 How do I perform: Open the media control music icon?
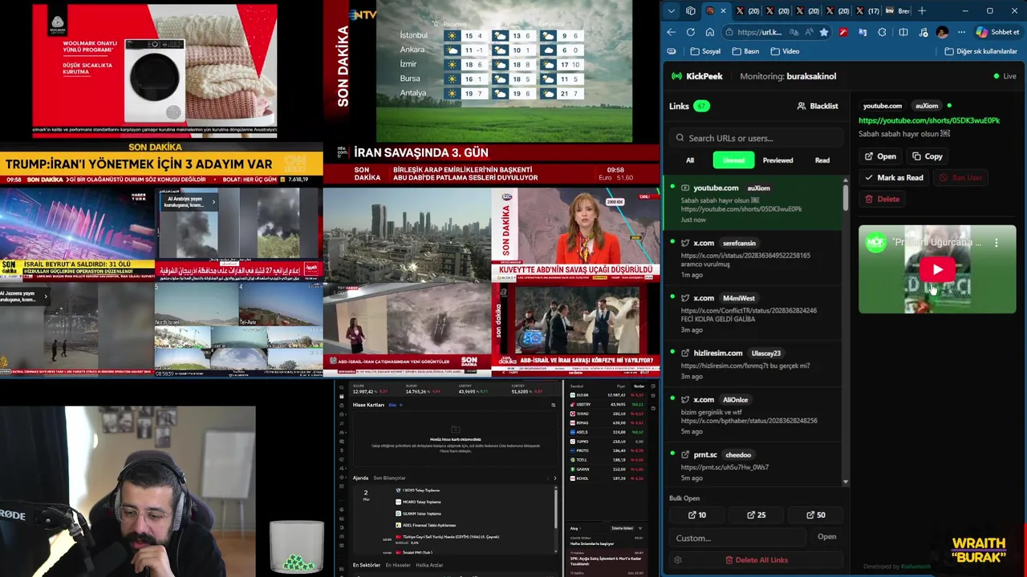click(923, 32)
